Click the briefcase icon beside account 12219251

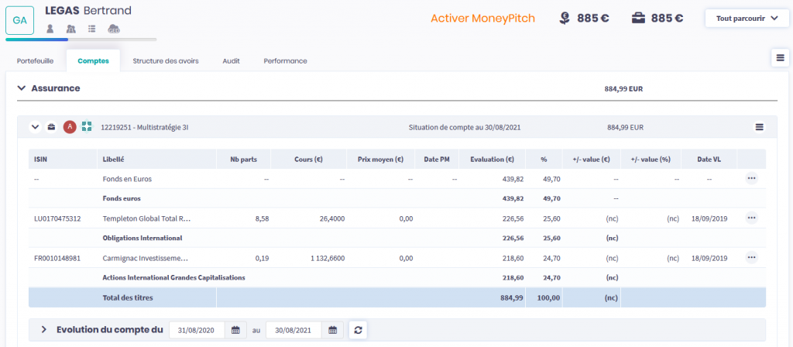52,127
